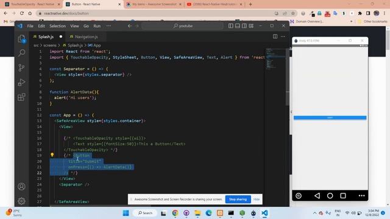Screen dimensions: 390x219
Task: Open the Manage gear icon in VS Code
Action: click(x=22, y=201)
